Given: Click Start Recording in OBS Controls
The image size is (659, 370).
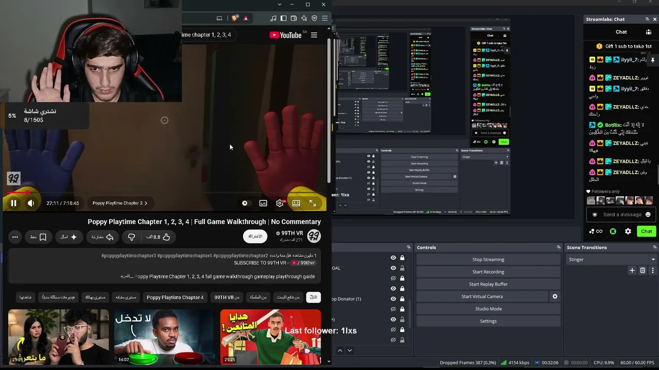Looking at the screenshot, I should pos(488,272).
